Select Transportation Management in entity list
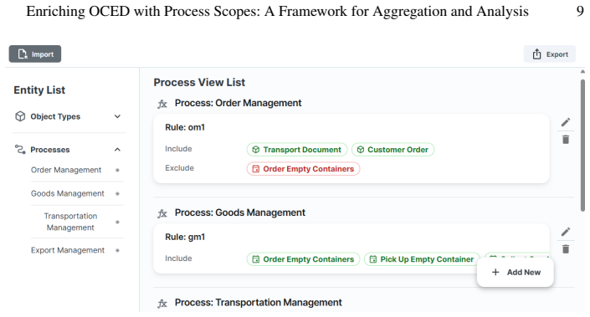This screenshot has height=317, width=590. pyautogui.click(x=70, y=222)
